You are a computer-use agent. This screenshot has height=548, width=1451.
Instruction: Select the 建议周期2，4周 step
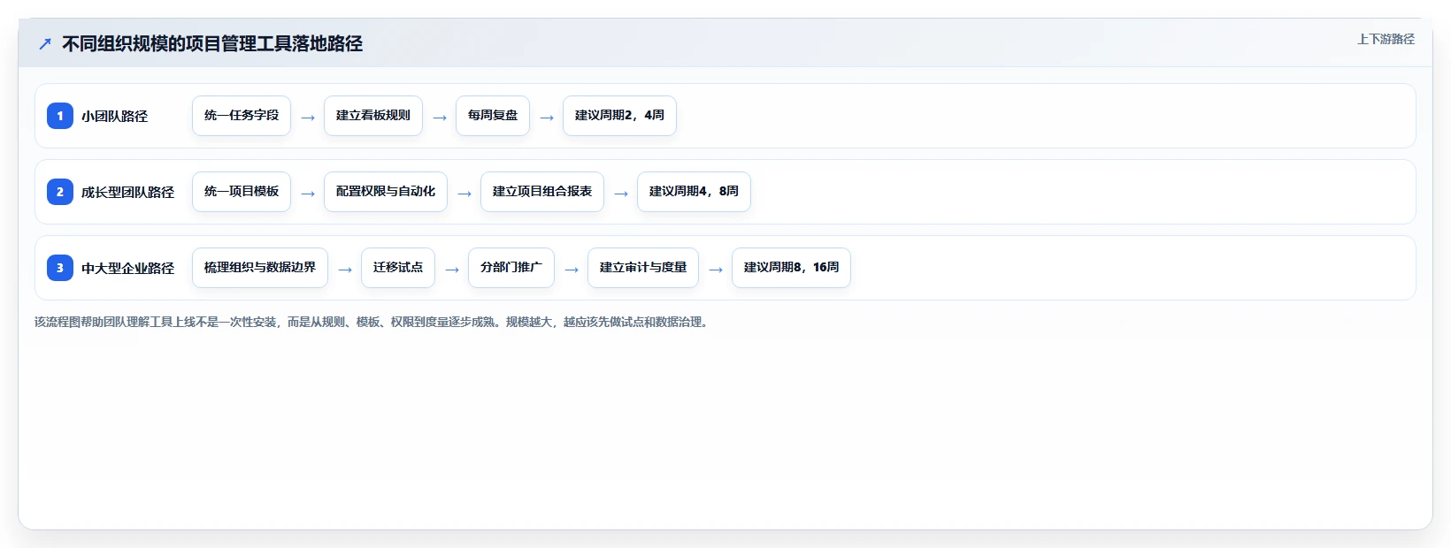point(619,116)
